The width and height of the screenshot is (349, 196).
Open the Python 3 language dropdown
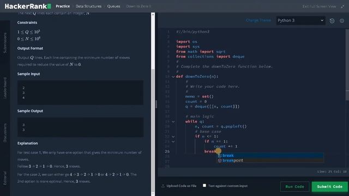[300, 21]
